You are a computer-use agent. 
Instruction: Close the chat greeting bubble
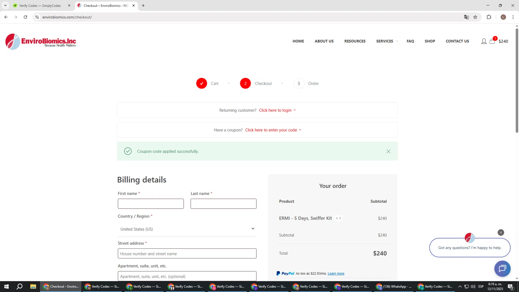click(x=501, y=232)
